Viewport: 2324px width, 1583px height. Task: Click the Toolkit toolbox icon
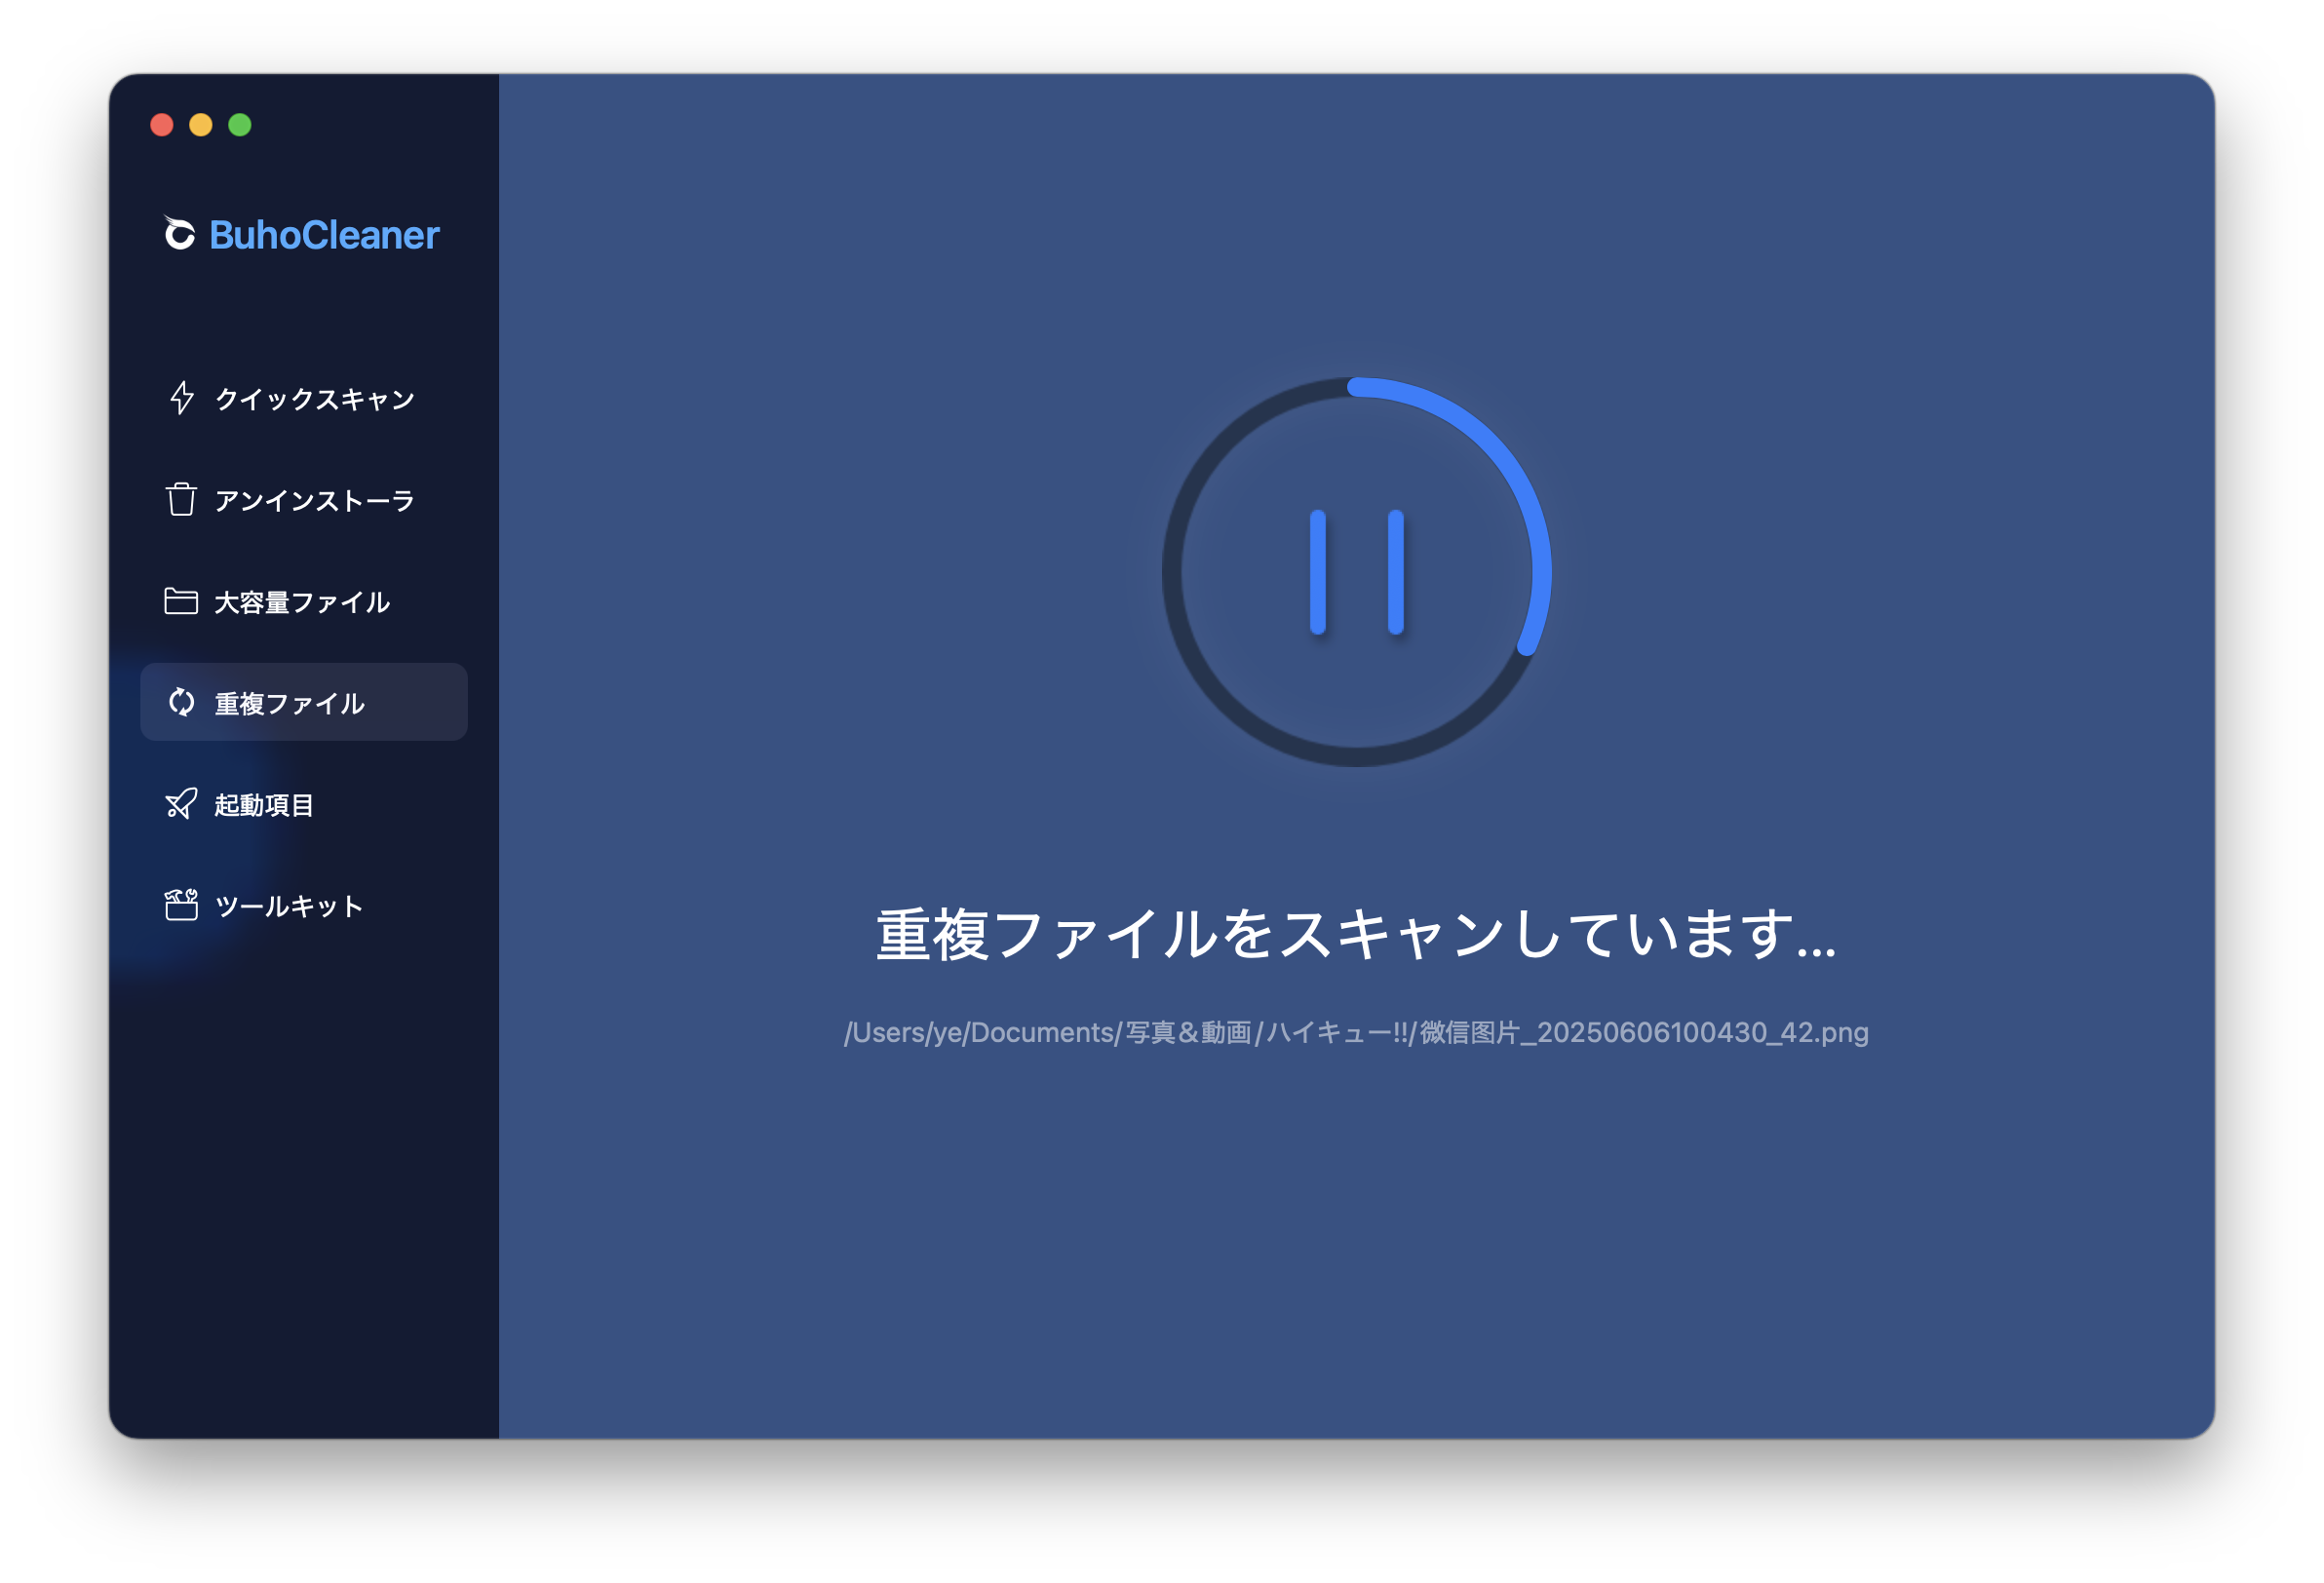(x=181, y=905)
